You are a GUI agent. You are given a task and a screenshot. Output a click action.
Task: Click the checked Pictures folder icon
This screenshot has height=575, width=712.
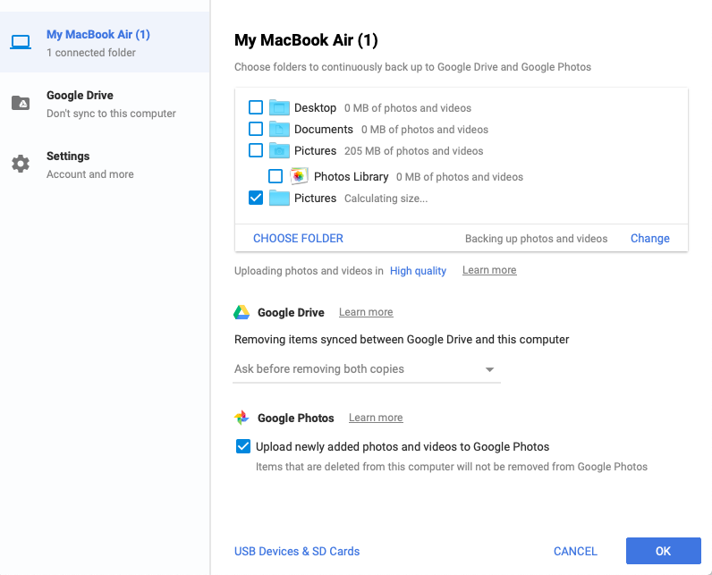point(279,198)
